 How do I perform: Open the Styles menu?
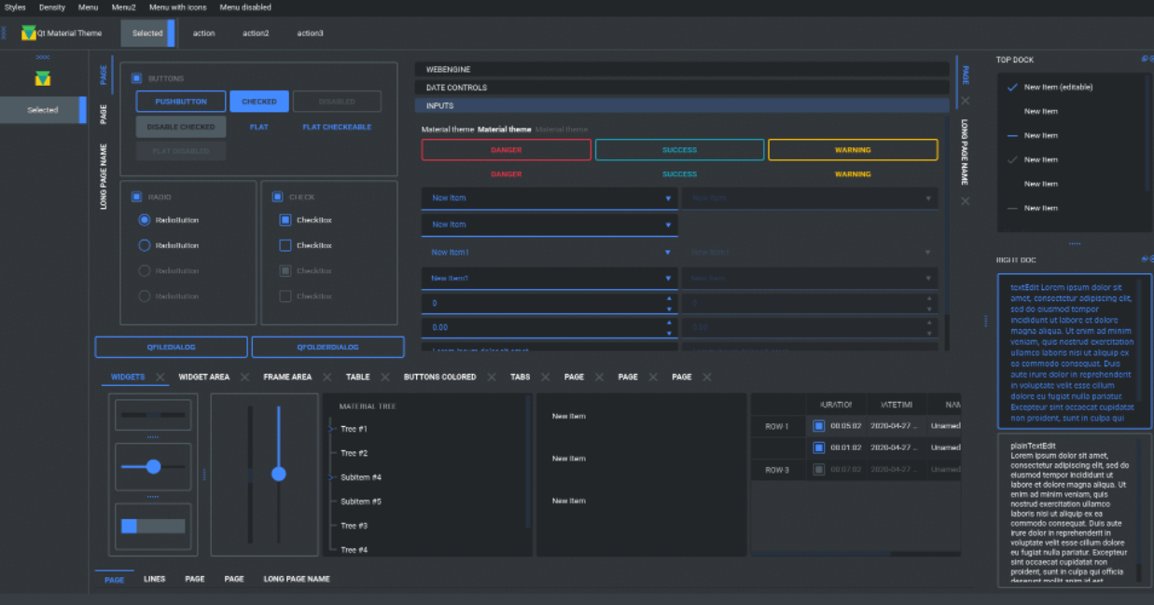[15, 7]
